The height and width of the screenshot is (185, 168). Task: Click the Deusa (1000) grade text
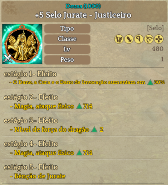(x=83, y=6)
